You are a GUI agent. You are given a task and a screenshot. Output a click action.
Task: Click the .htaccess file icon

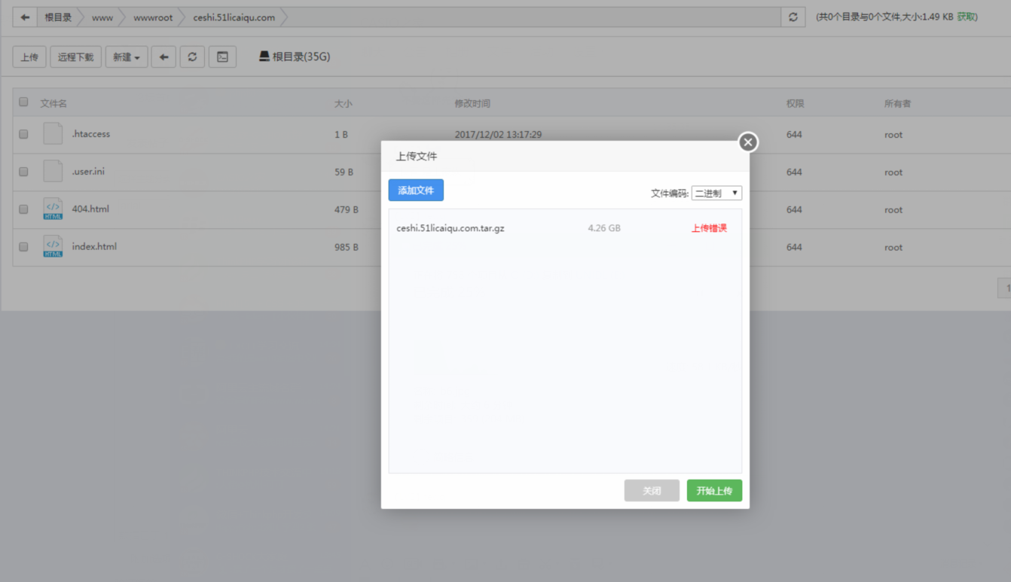[x=53, y=133]
